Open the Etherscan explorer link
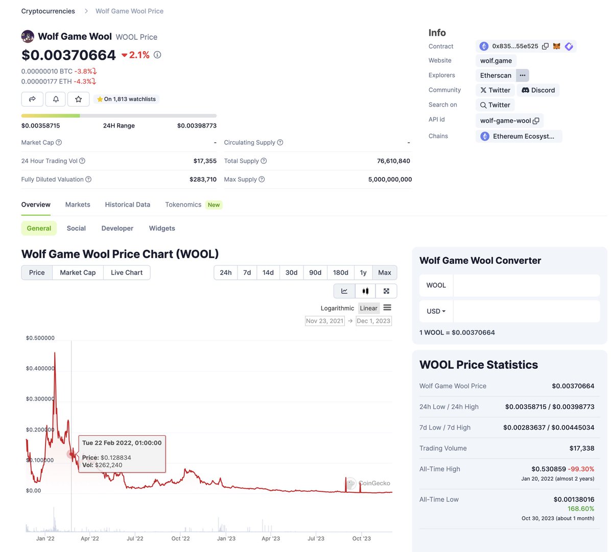 (x=496, y=75)
